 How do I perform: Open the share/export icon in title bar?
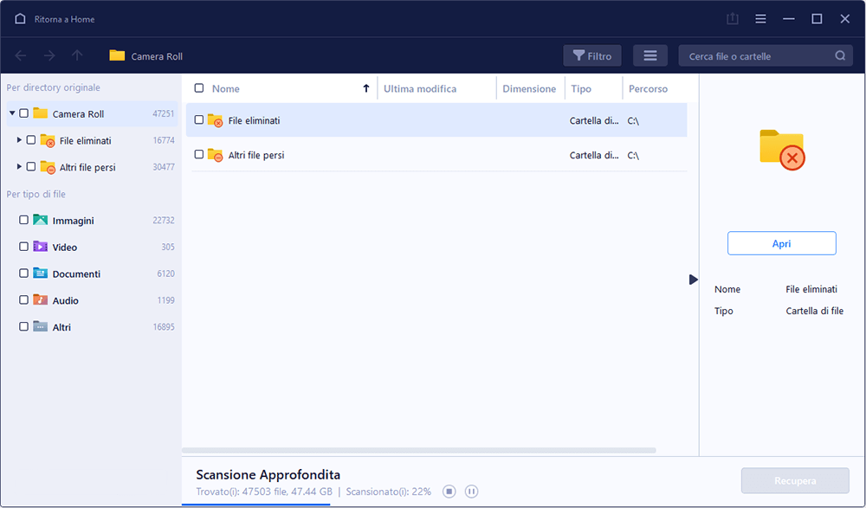click(x=733, y=19)
